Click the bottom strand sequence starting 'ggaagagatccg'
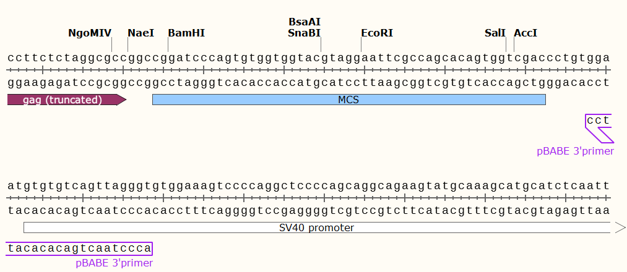Image resolution: width=627 pixels, height=272 pixels. click(x=308, y=82)
